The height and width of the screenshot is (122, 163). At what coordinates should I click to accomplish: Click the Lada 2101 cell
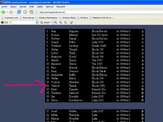pos(97,42)
